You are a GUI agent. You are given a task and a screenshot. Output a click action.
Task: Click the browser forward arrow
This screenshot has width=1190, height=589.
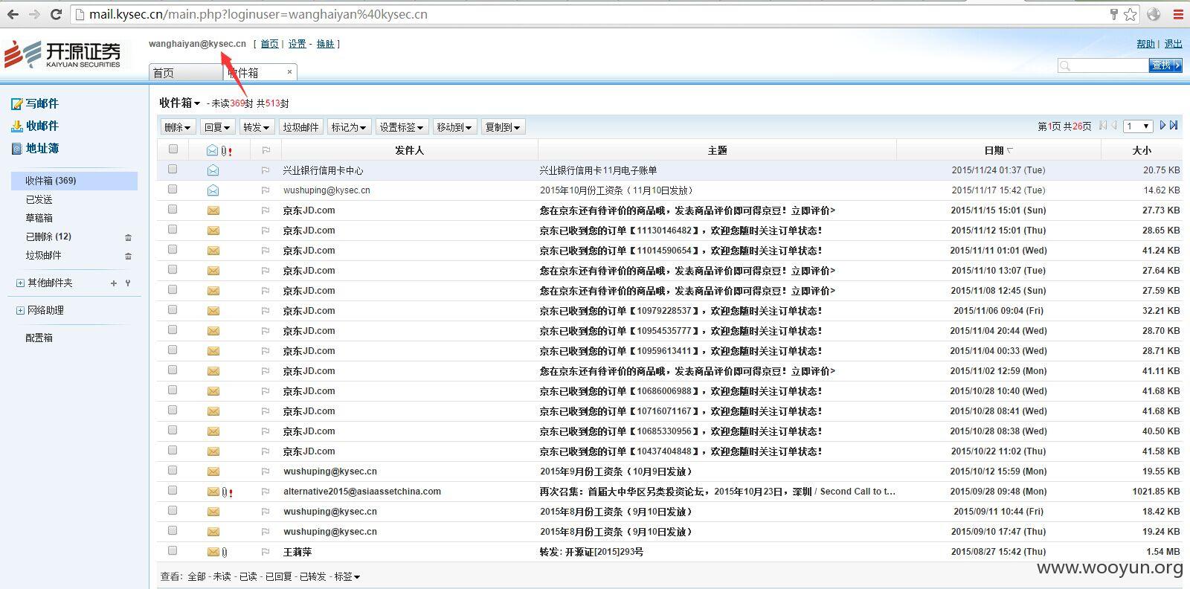coord(34,14)
